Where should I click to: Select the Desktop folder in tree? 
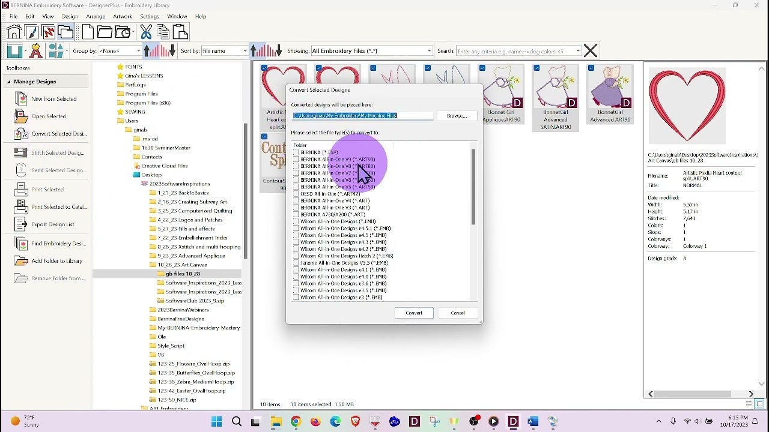151,175
